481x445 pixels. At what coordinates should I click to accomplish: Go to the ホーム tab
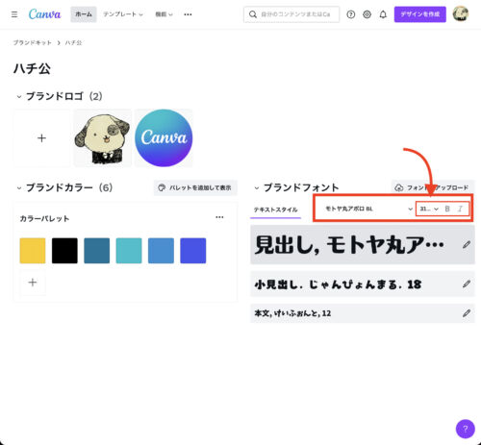click(x=84, y=14)
